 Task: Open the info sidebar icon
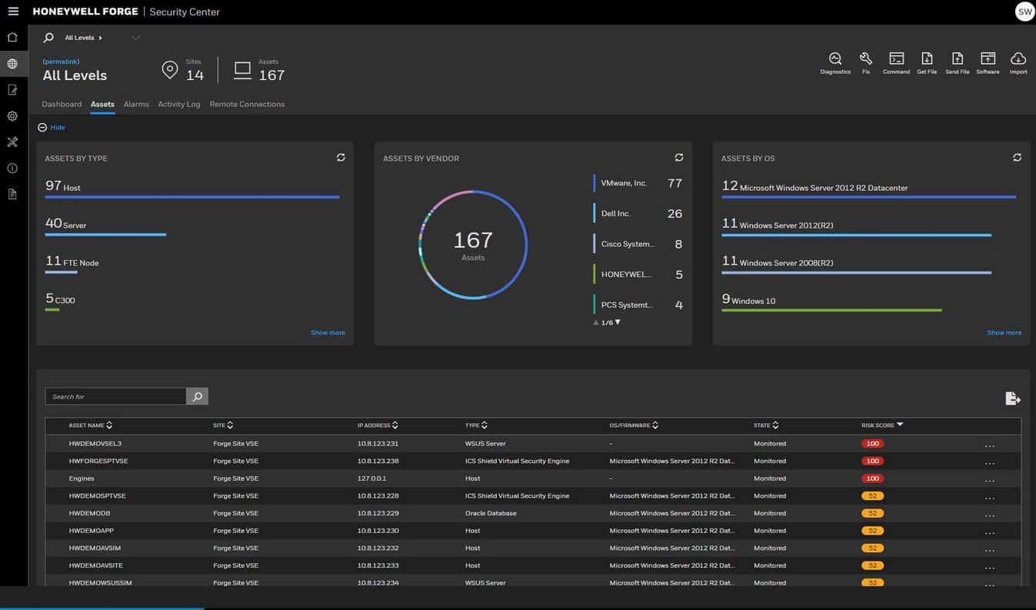12,168
